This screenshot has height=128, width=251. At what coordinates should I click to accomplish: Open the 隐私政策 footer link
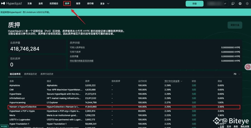click(245, 126)
